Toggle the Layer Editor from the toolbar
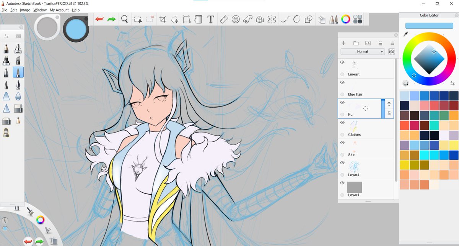Image resolution: width=459 pixels, height=246 pixels. coord(322,19)
